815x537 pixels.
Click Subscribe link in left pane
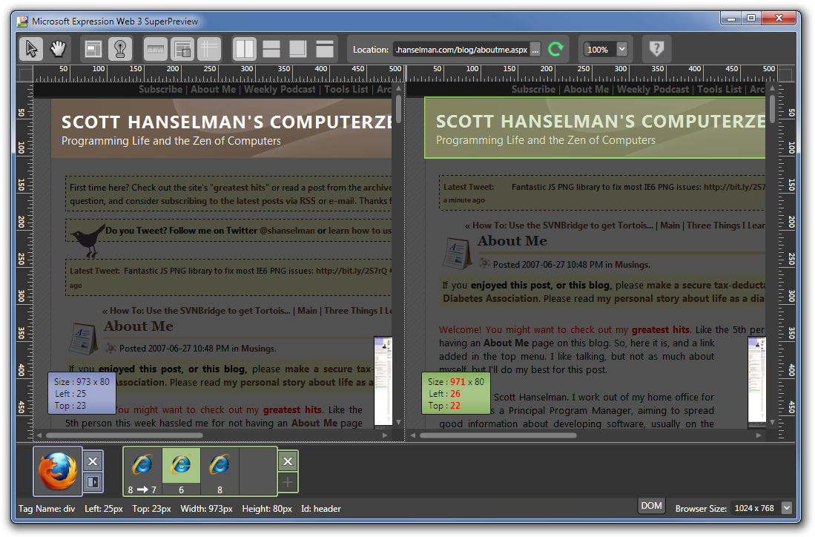pos(161,90)
